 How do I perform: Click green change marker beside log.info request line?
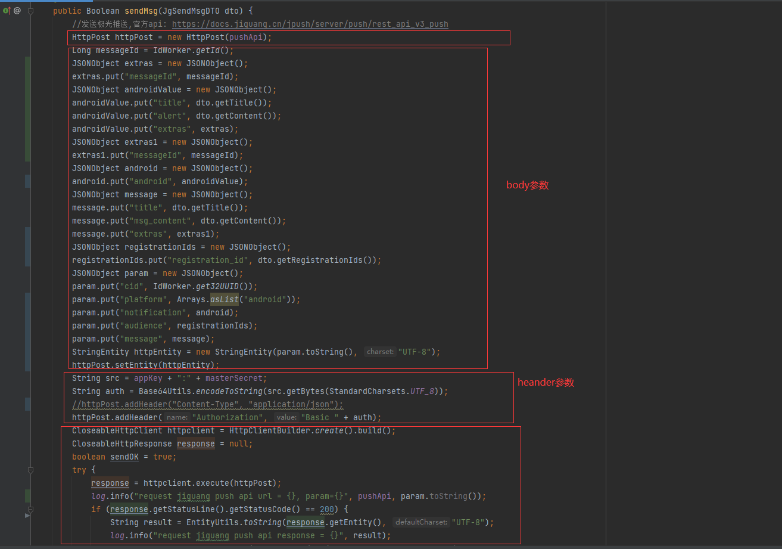(28, 496)
